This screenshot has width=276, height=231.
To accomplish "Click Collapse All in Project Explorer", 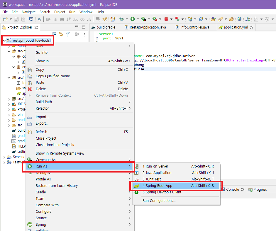I will tap(54, 34).
